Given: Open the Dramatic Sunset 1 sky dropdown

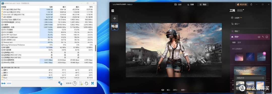Looking at the screenshot, I should tap(250, 71).
